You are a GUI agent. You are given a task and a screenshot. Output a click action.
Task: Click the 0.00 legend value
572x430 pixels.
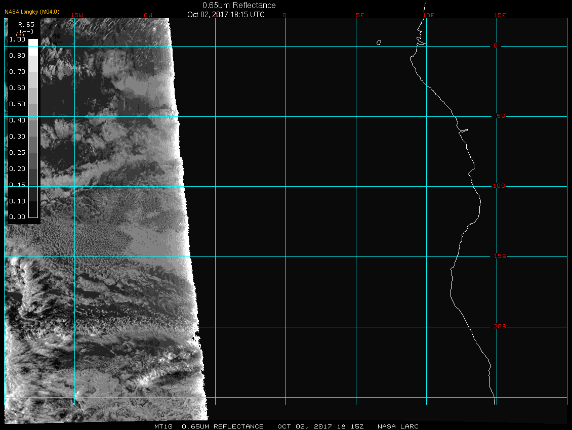(17, 217)
